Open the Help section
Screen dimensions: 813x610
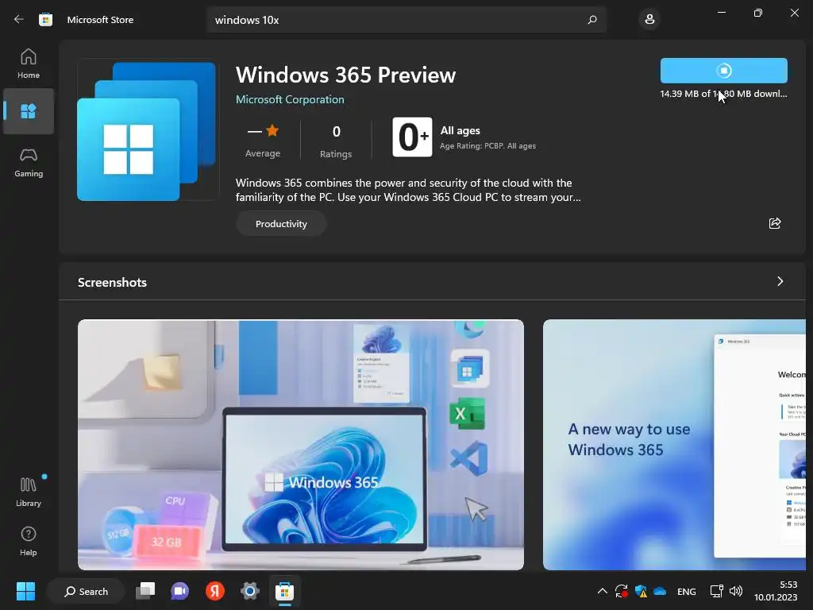pyautogui.click(x=29, y=542)
